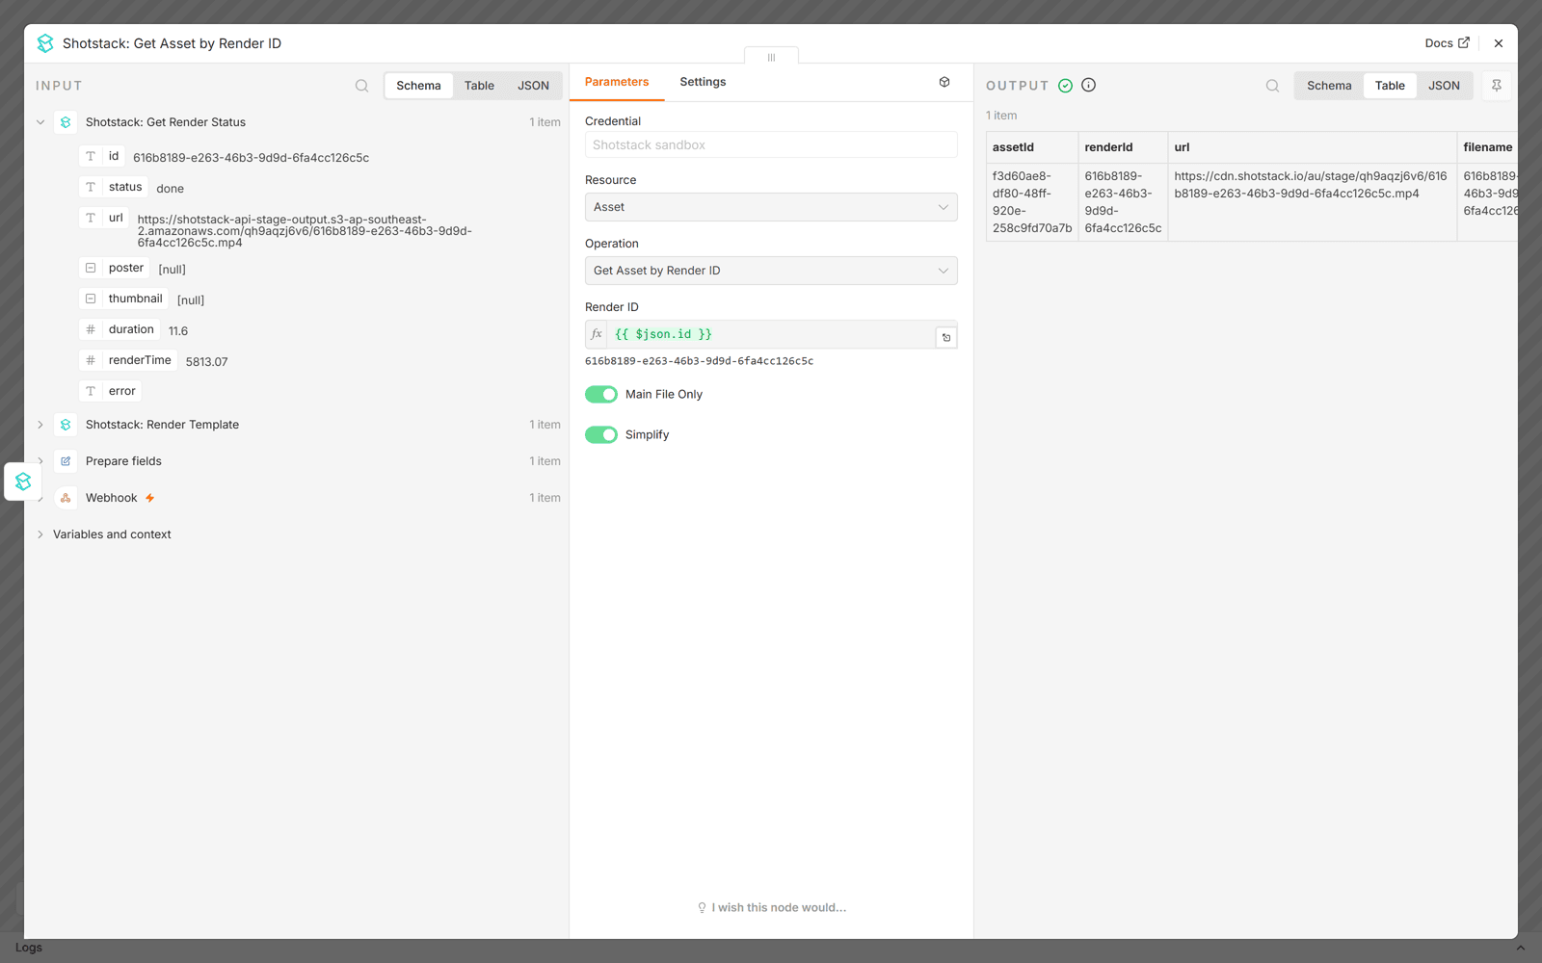1542x963 pixels.
Task: Click the Render ID expression field
Action: [770, 334]
